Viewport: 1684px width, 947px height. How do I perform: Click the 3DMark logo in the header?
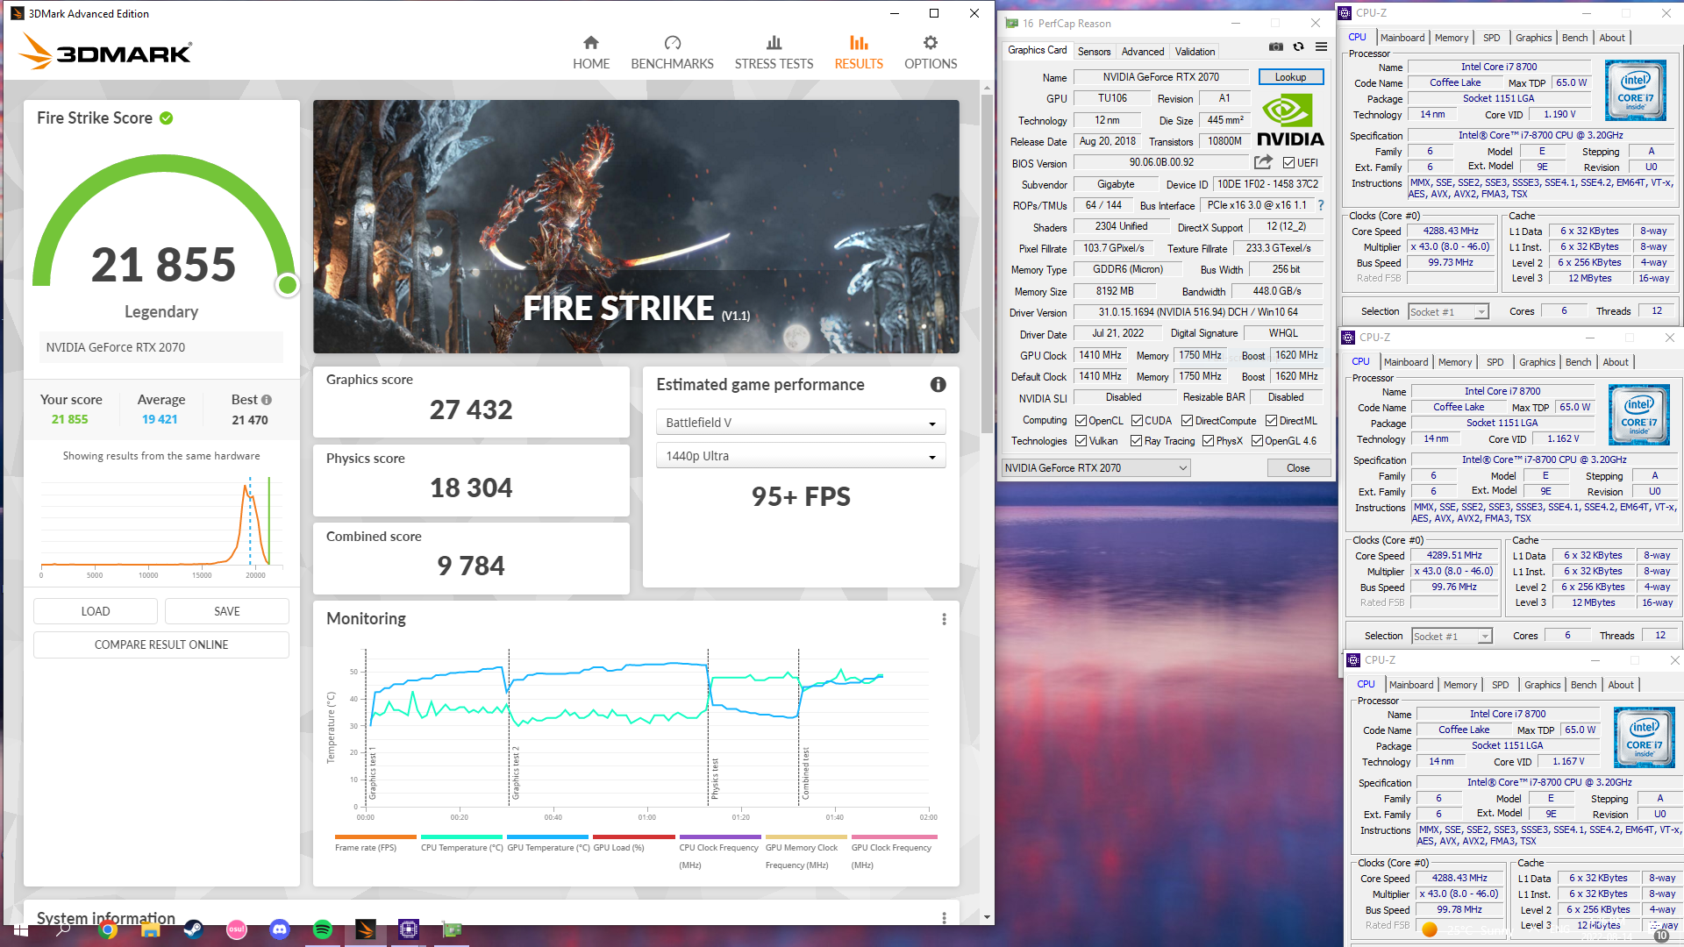(105, 51)
